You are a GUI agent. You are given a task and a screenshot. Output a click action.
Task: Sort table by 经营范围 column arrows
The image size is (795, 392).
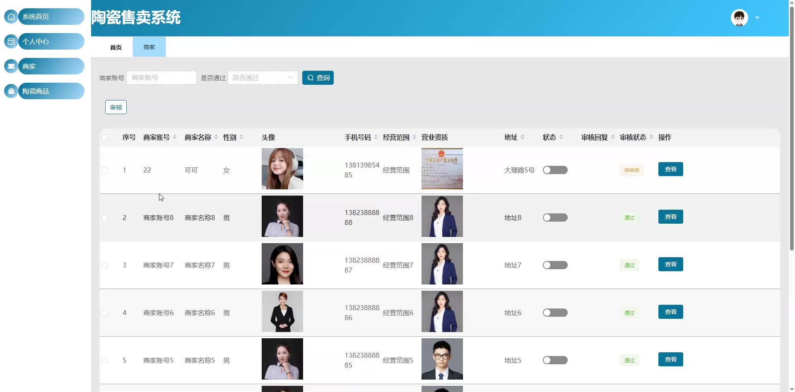point(414,137)
